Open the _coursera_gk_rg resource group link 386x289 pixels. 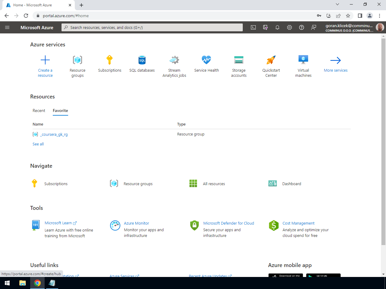(x=54, y=134)
